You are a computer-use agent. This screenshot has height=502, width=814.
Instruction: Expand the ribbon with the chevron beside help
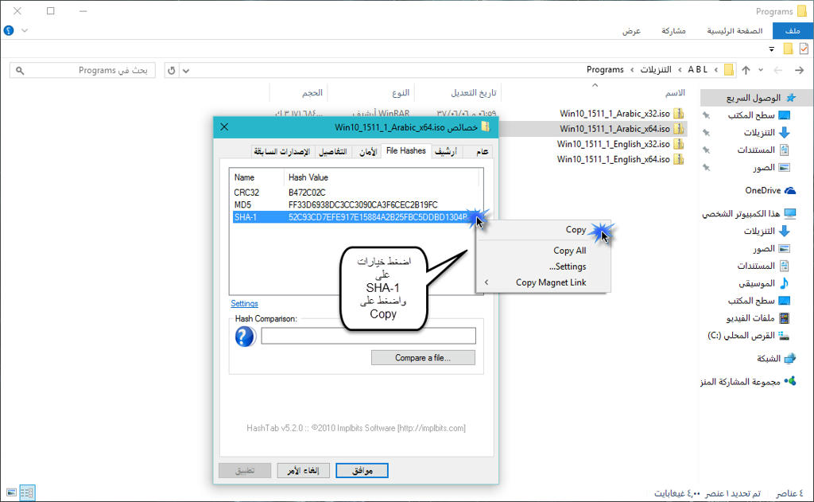[x=25, y=31]
